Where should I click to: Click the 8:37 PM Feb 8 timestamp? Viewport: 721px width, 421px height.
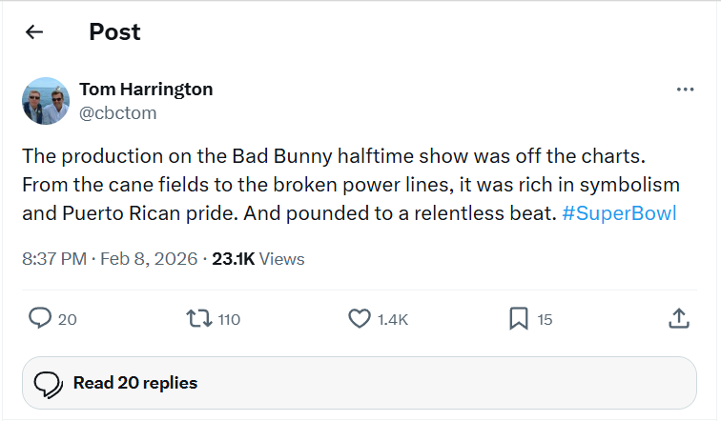[x=109, y=258]
